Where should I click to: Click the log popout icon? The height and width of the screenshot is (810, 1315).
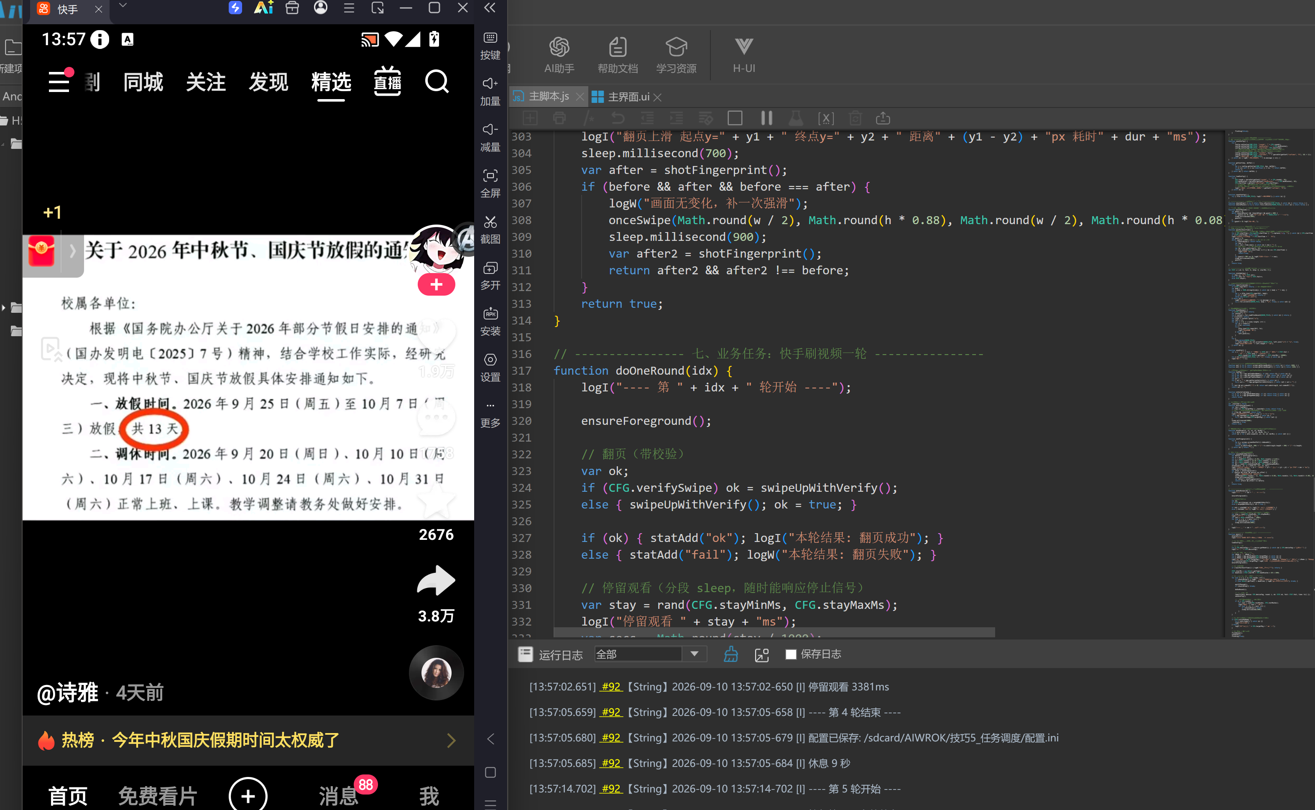pyautogui.click(x=762, y=654)
